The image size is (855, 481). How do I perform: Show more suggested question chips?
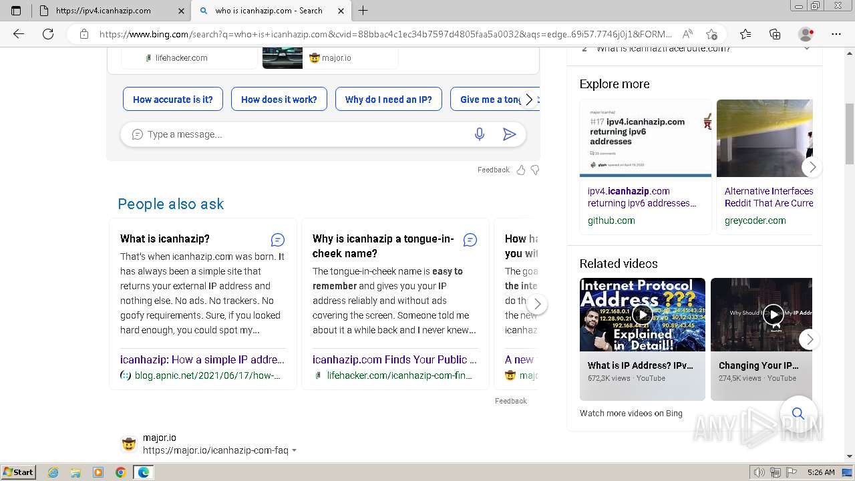[x=529, y=100]
